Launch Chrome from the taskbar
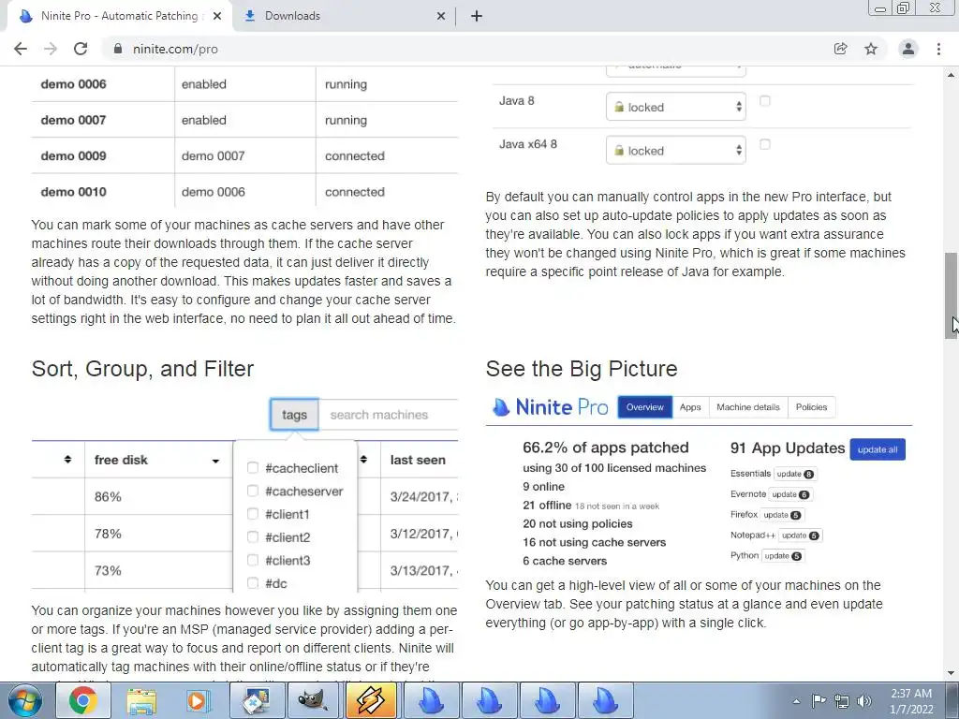The image size is (959, 719). [83, 700]
